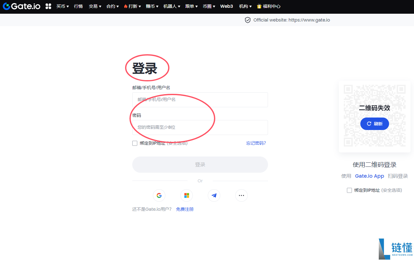Viewport: 414px width, 260px height.
Task: Click the Official website: https://www.gate.io text
Action: [292, 20]
